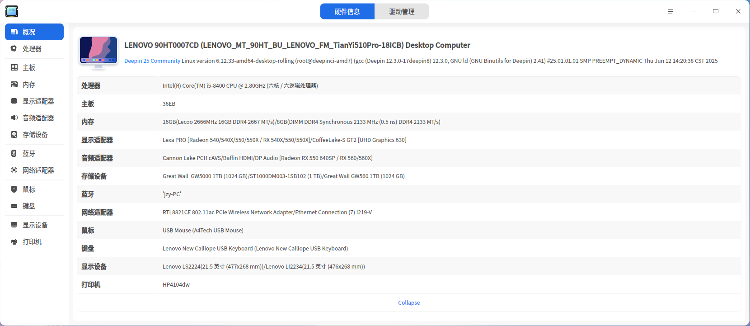Switch to the 硬件信息 tab
This screenshot has height=326, width=750.
coord(347,11)
